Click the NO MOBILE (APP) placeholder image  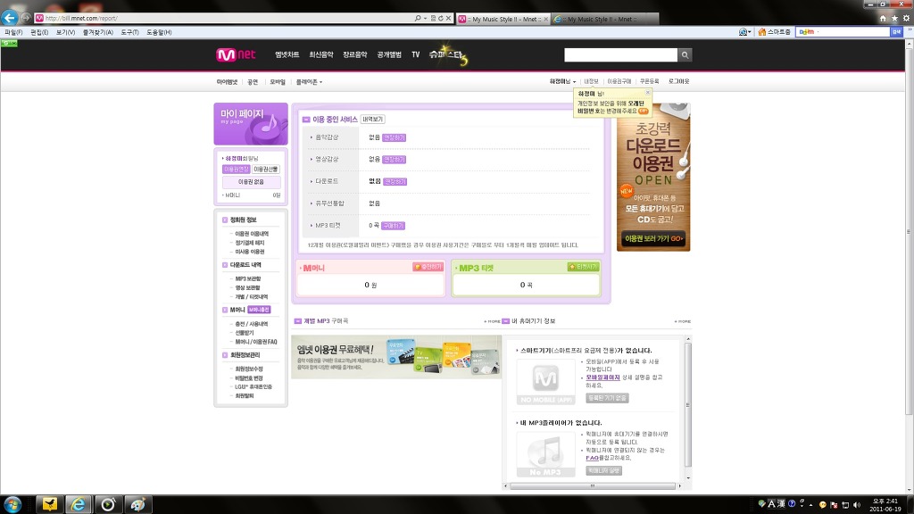tap(545, 382)
